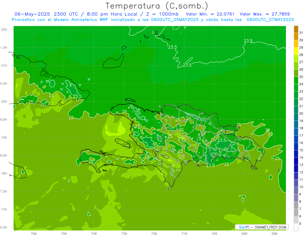Click legend value 5

pyautogui.click(x=300, y=224)
